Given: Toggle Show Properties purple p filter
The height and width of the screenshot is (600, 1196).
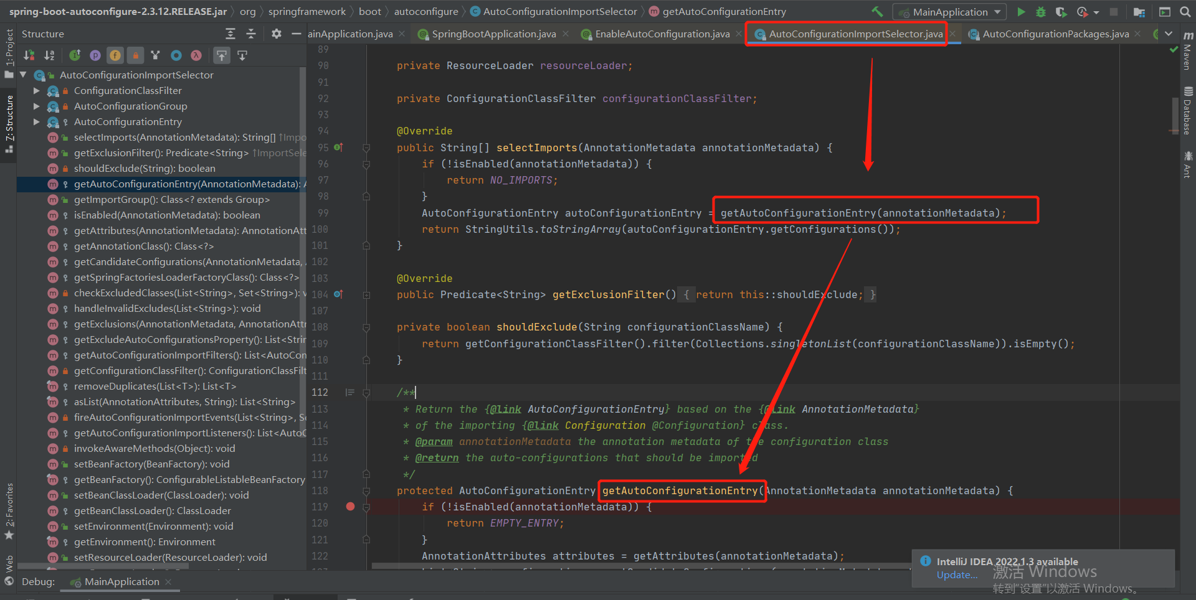Looking at the screenshot, I should [95, 55].
